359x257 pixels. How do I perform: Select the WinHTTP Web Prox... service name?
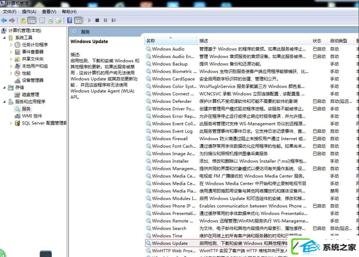pyautogui.click(x=174, y=251)
